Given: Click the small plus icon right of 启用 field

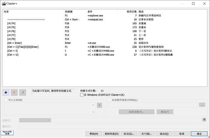Looking at the screenshot, I should click(x=204, y=120).
